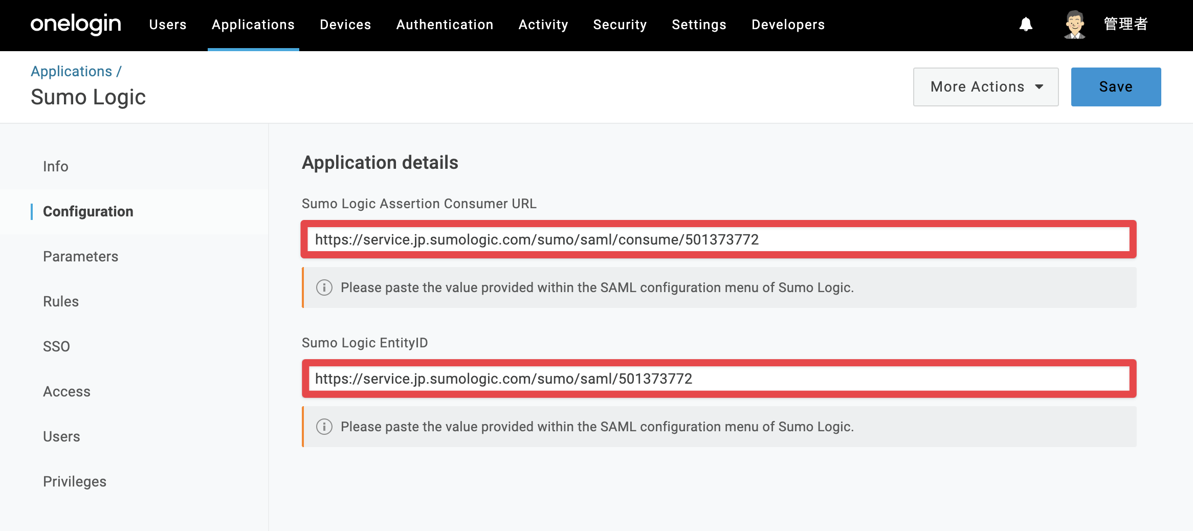Open the Settings menu
This screenshot has height=531, width=1193.
699,25
